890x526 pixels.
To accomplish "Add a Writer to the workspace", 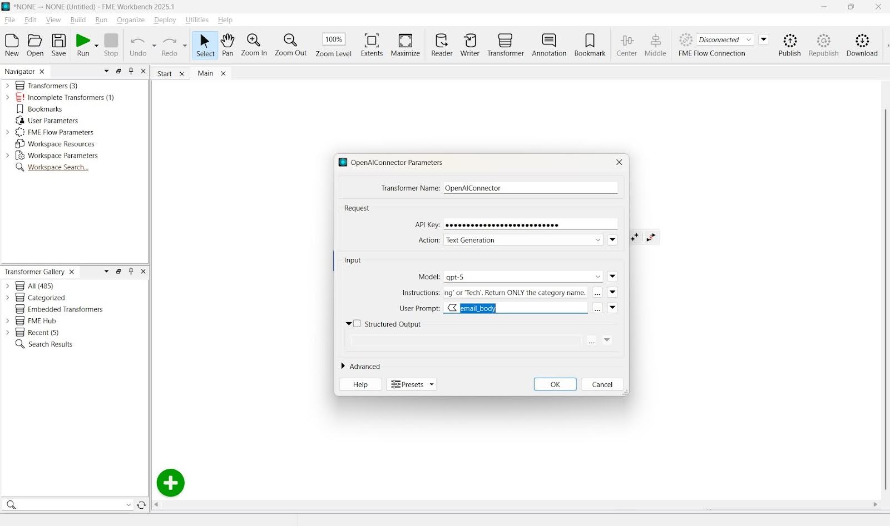I will 470,44.
